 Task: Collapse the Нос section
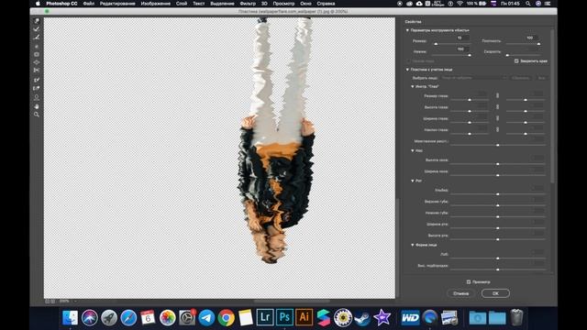pyautogui.click(x=413, y=150)
